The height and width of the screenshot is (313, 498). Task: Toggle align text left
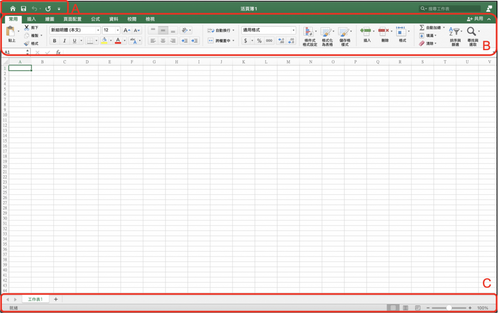153,41
